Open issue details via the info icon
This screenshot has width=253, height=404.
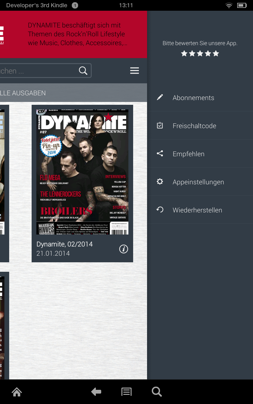[123, 249]
